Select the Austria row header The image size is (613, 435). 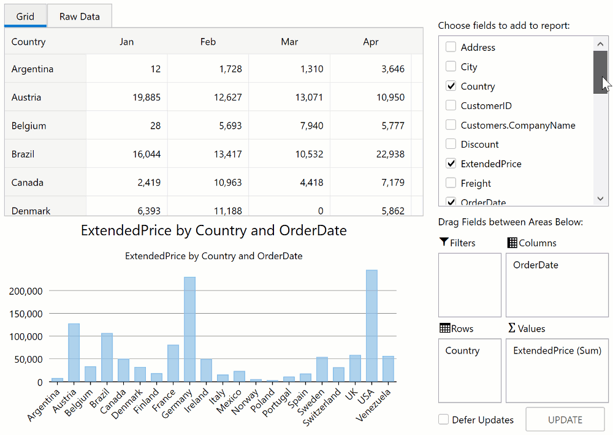tap(45, 97)
